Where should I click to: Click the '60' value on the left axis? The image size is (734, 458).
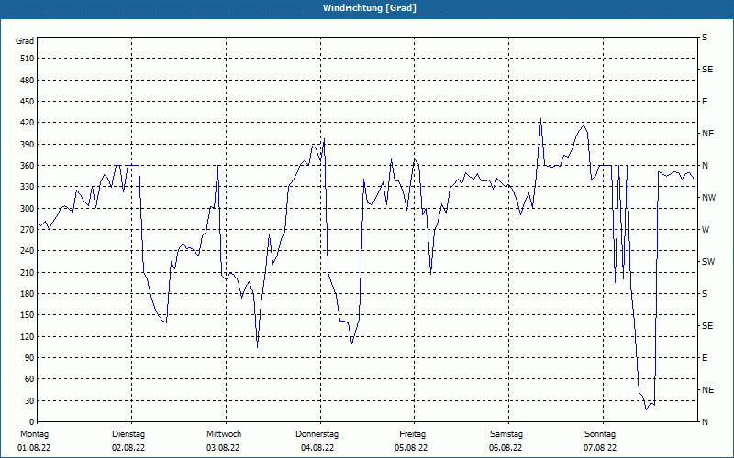[29, 379]
